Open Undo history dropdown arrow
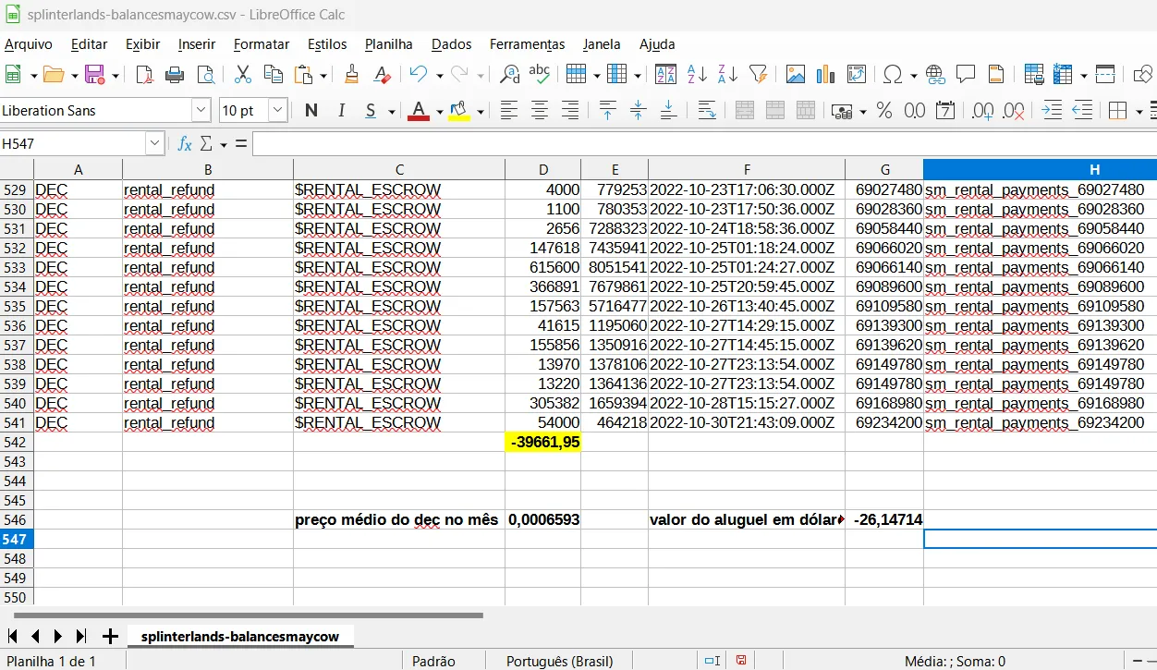This screenshot has width=1157, height=670. pyautogui.click(x=439, y=76)
